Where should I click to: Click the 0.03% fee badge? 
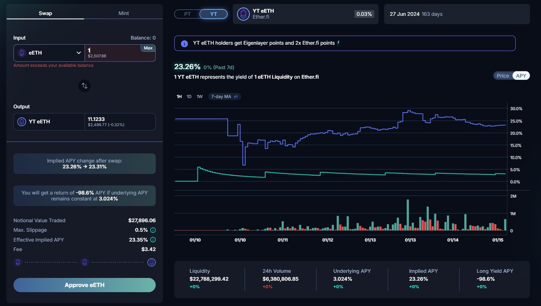364,14
